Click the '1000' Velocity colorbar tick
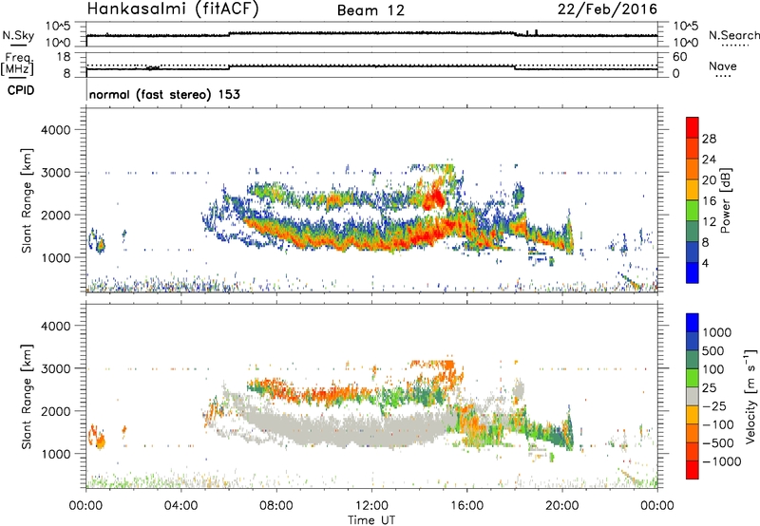This screenshot has height=526, width=760. point(717,332)
